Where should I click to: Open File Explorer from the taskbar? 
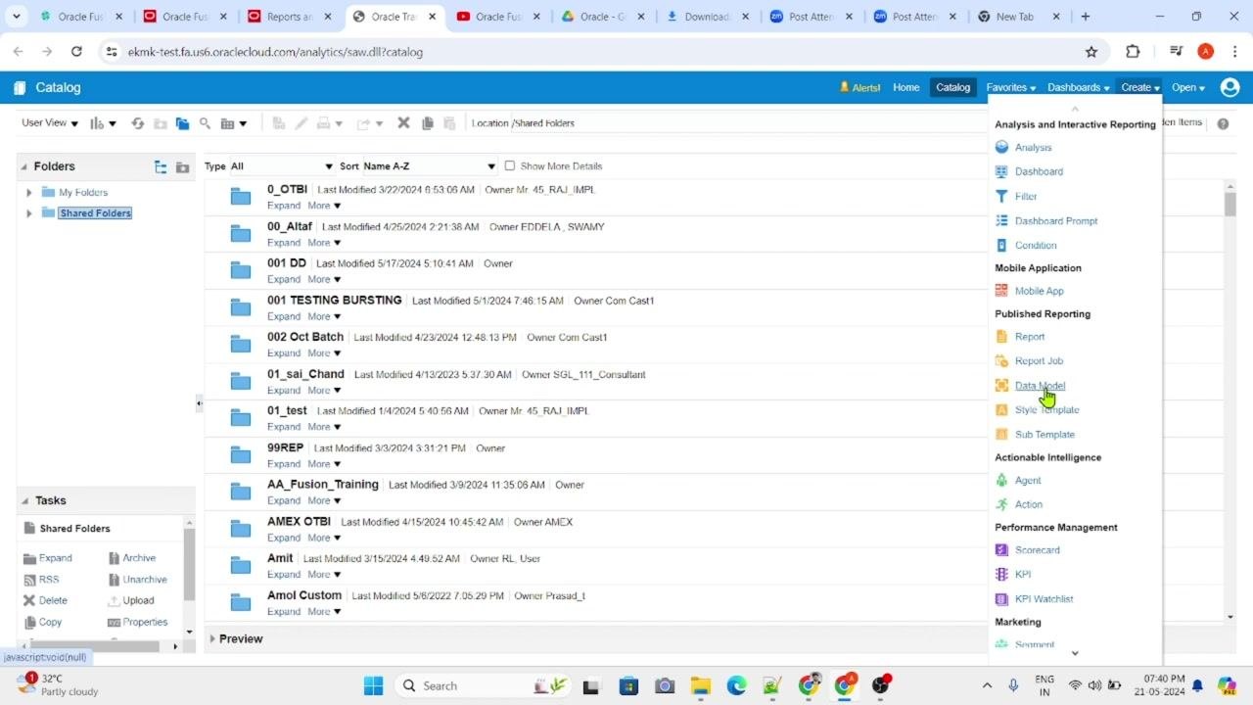(x=700, y=685)
